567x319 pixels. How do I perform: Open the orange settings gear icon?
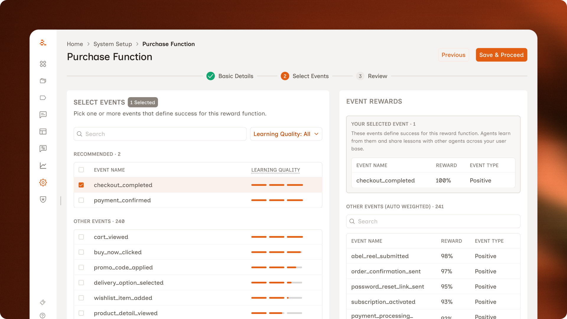pos(43,183)
